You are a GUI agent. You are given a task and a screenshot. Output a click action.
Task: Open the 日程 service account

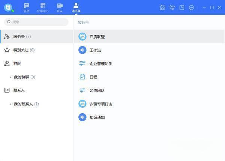(149, 77)
